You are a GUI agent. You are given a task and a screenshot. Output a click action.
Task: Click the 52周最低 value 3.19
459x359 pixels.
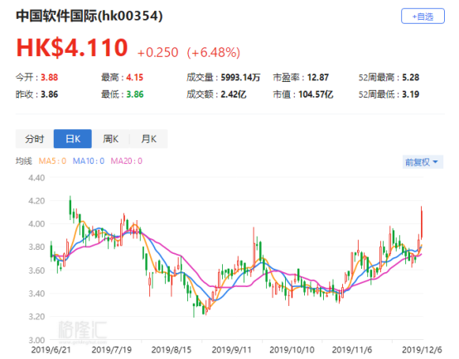[x=410, y=94]
